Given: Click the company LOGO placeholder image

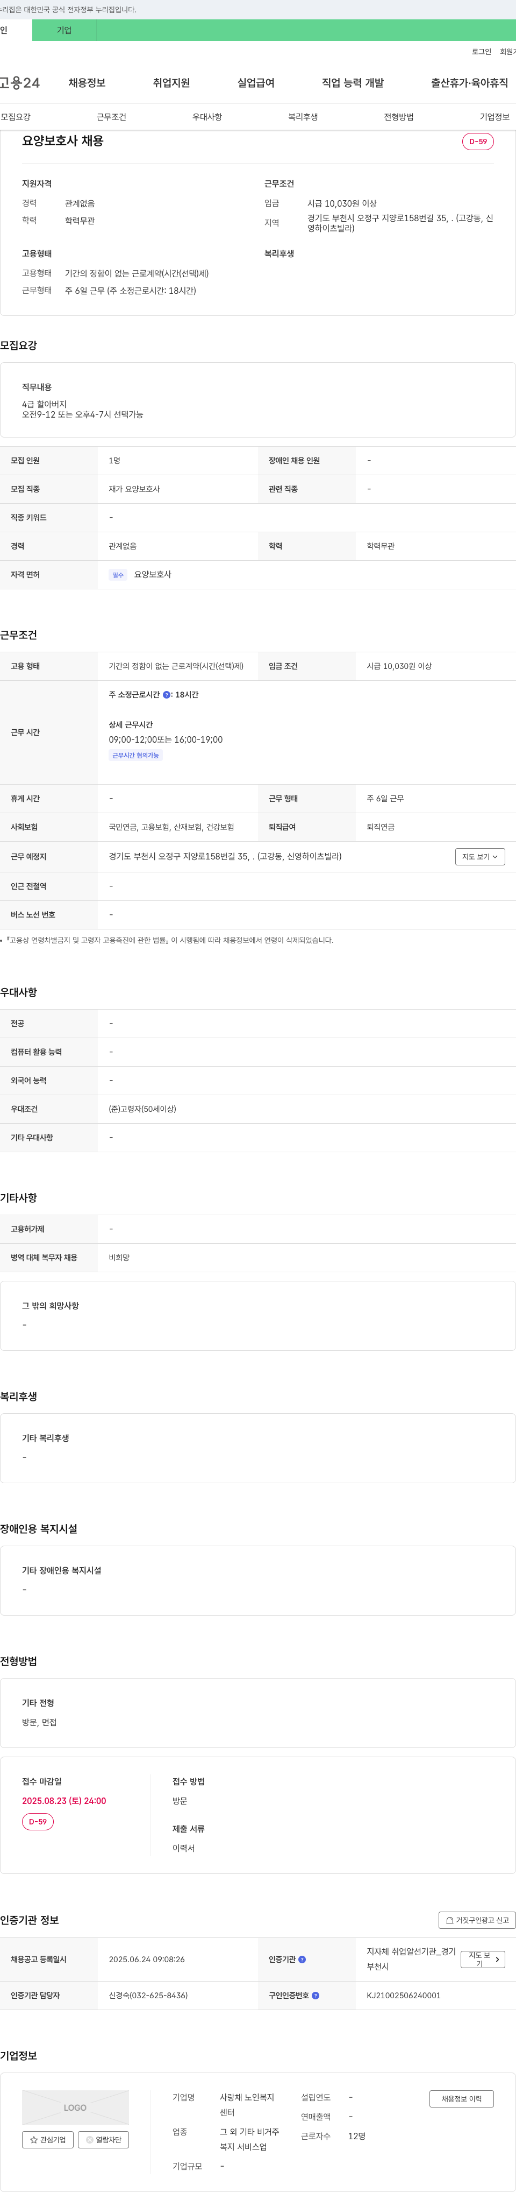Looking at the screenshot, I should 76,2107.
